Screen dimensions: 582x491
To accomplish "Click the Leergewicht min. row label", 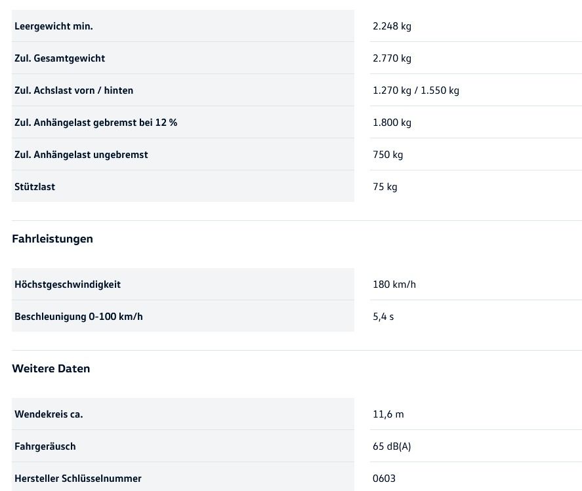I will (x=54, y=26).
